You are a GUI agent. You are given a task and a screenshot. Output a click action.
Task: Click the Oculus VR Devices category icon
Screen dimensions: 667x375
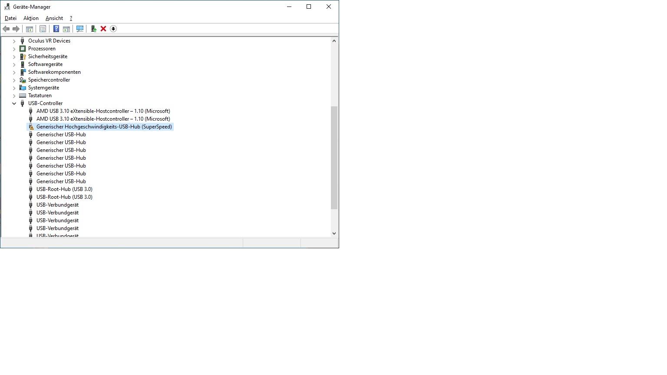point(23,41)
